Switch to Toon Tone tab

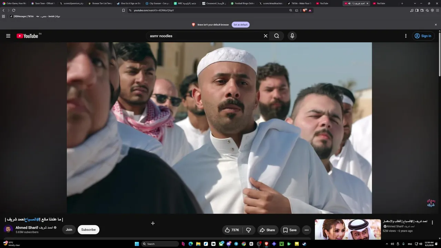pos(43,3)
